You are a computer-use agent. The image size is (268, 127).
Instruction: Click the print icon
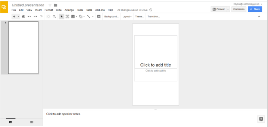pos(24,17)
